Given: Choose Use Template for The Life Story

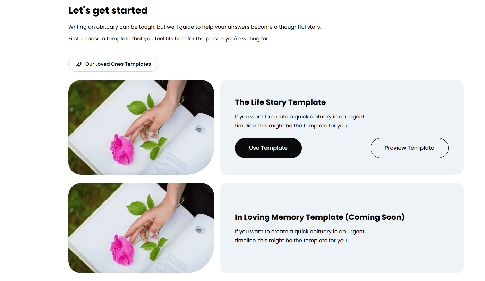Looking at the screenshot, I should (x=268, y=148).
